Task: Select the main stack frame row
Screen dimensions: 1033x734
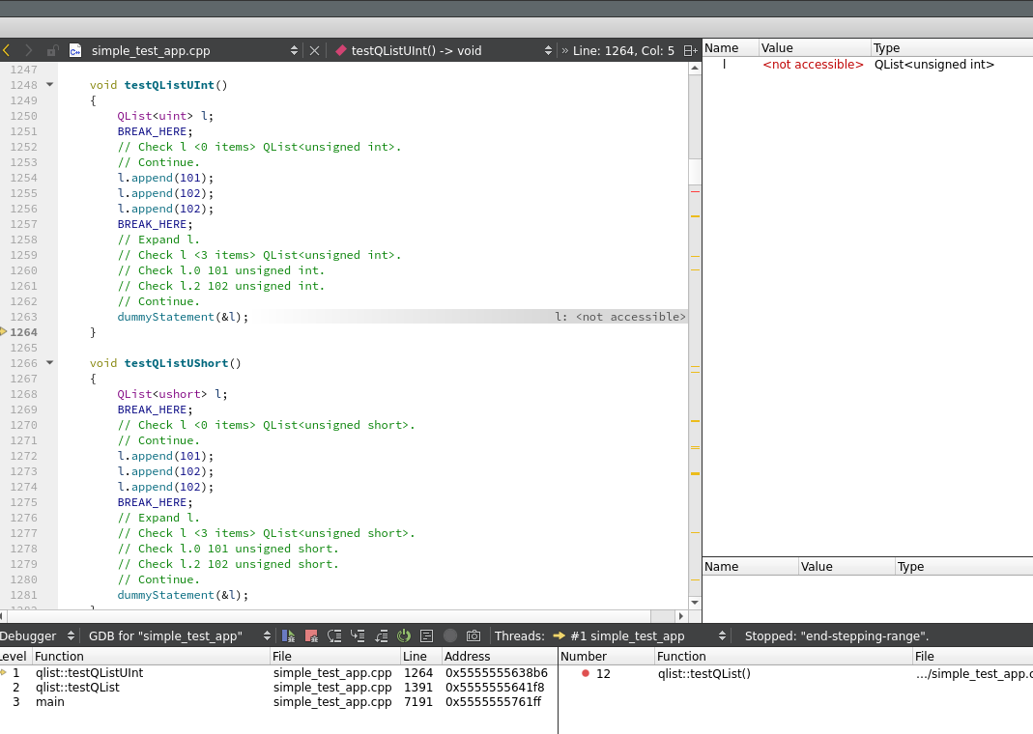Action: [49, 702]
